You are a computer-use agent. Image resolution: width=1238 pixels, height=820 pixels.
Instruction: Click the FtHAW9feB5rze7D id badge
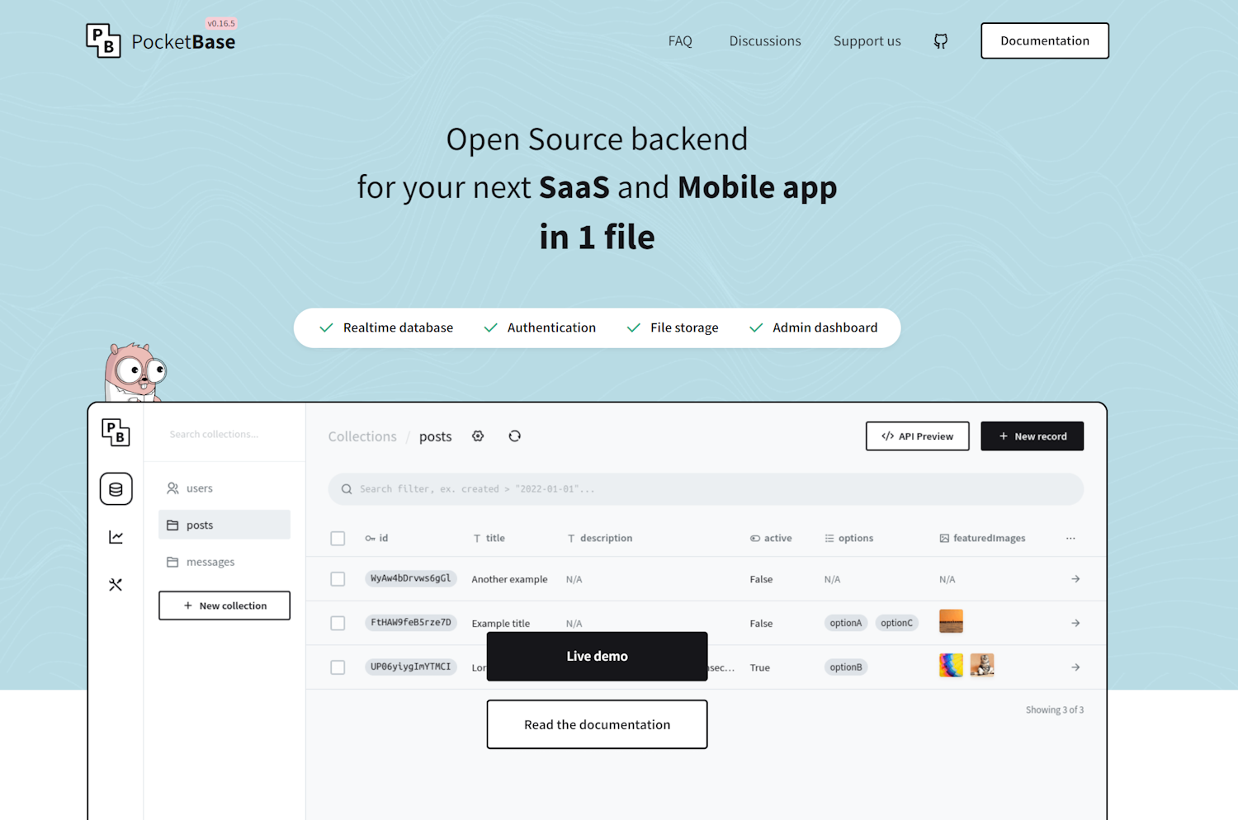pos(411,623)
